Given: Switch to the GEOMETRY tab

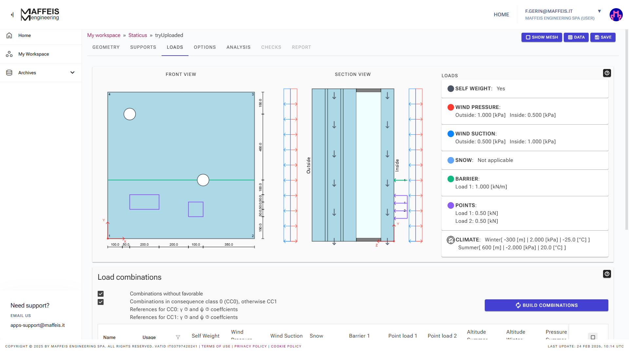Looking at the screenshot, I should pos(106,47).
